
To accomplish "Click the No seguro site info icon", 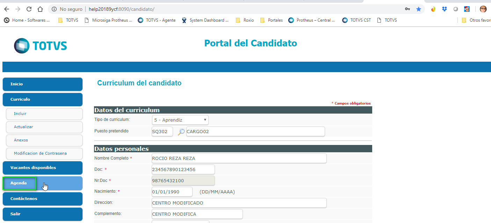I will pos(54,9).
